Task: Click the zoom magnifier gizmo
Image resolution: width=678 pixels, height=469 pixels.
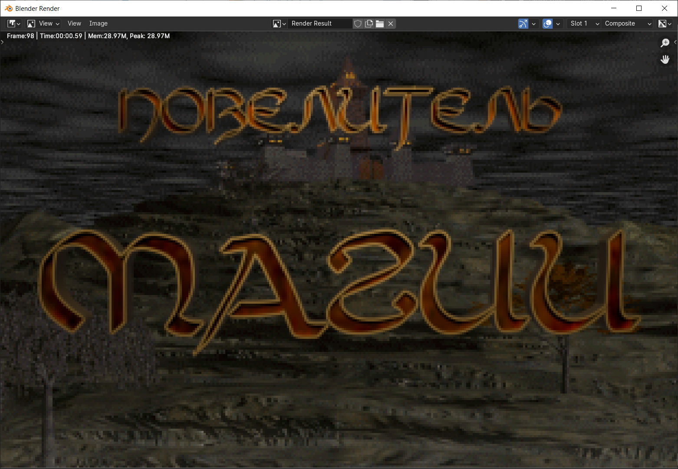Action: [665, 43]
